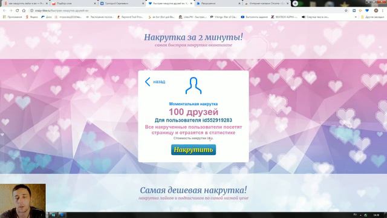Click the Стоимость накрутки price text
Viewport: 387px width, 218px height.
(193, 138)
